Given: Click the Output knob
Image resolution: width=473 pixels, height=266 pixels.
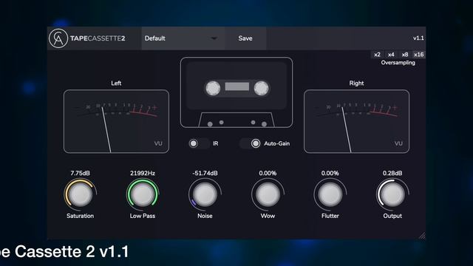Looking at the screenshot, I should pos(392,194).
